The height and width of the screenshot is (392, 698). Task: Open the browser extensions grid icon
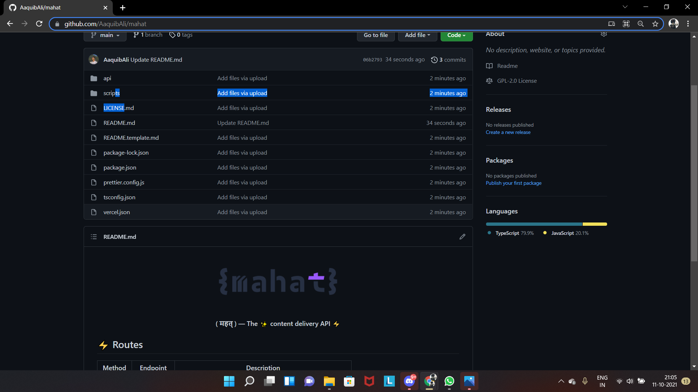pyautogui.click(x=626, y=24)
